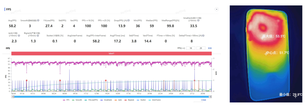This screenshot has height=107, width=307.
Task: Open help icon next to Drop(FPS) [/h]
Action: [x=129, y=20]
